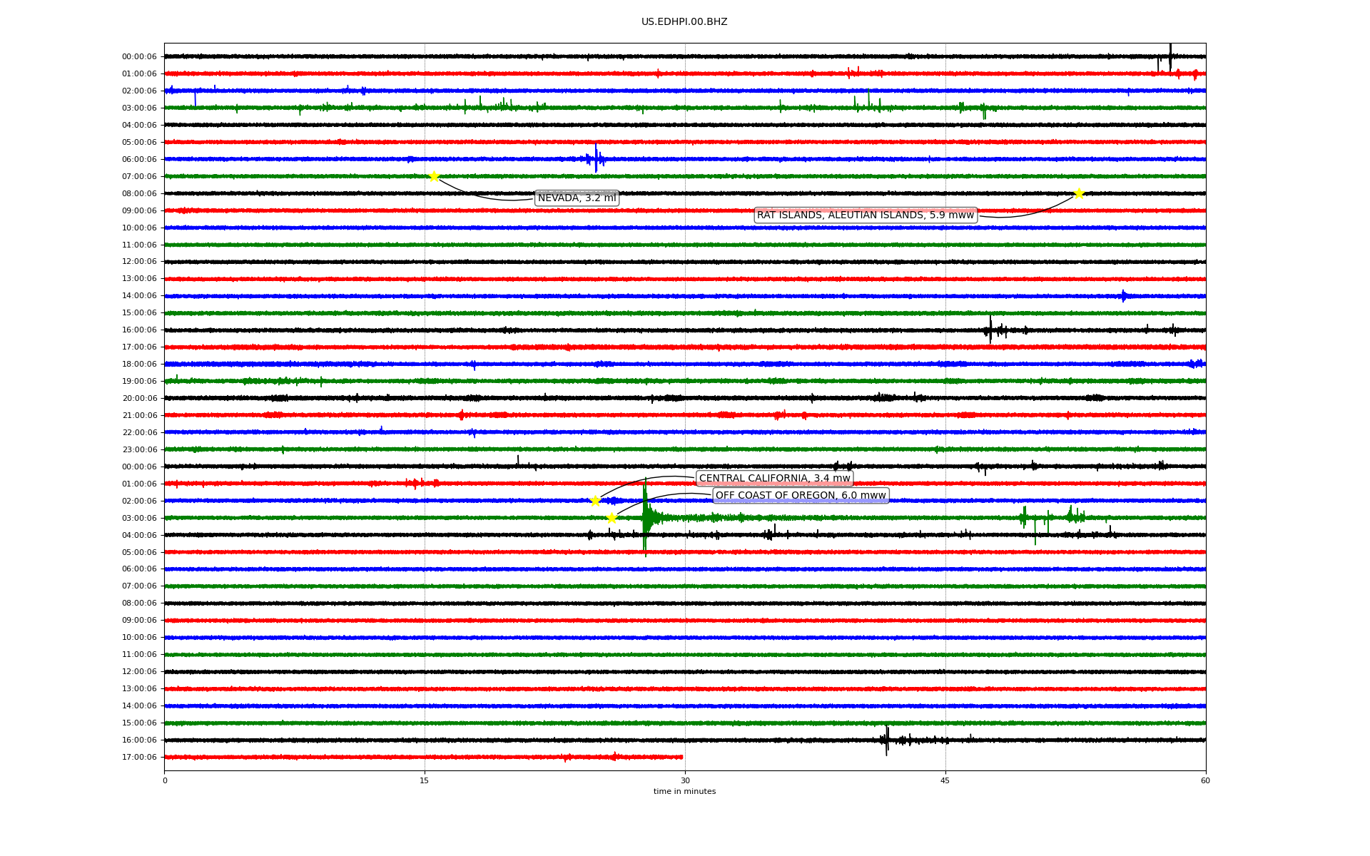Screen dimensions: 1370x856
Task: Click the CENTRAL CALIFORNIA, 3.4 mw label
Action: pos(774,479)
